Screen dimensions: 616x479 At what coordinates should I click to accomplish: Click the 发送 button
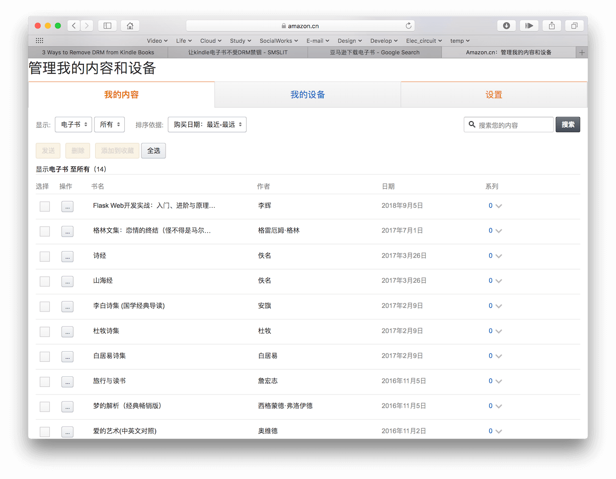pos(48,150)
